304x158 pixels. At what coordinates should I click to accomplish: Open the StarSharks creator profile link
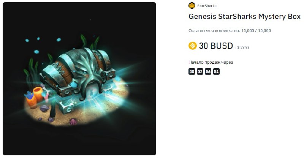click(207, 6)
